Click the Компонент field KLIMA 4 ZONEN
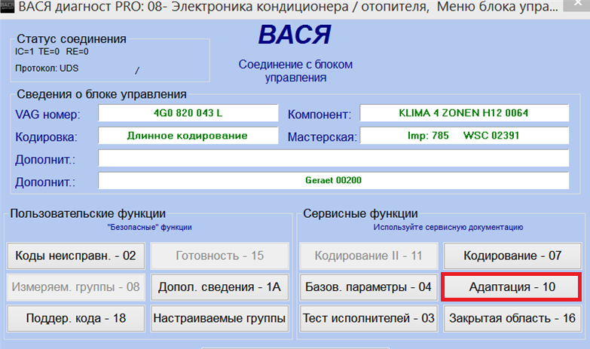The width and height of the screenshot is (590, 349). click(464, 113)
